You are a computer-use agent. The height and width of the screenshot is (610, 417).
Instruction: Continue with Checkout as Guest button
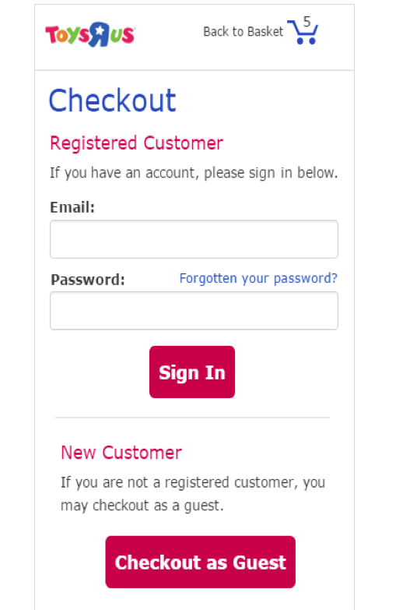tap(201, 562)
